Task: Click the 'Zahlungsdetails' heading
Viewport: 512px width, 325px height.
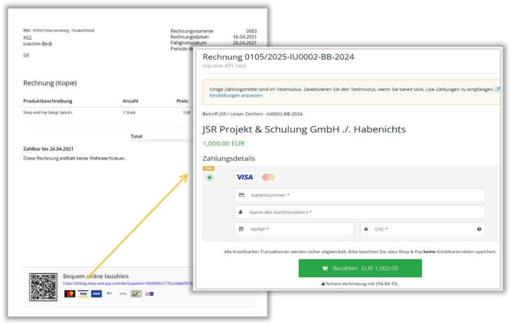Action: click(229, 159)
